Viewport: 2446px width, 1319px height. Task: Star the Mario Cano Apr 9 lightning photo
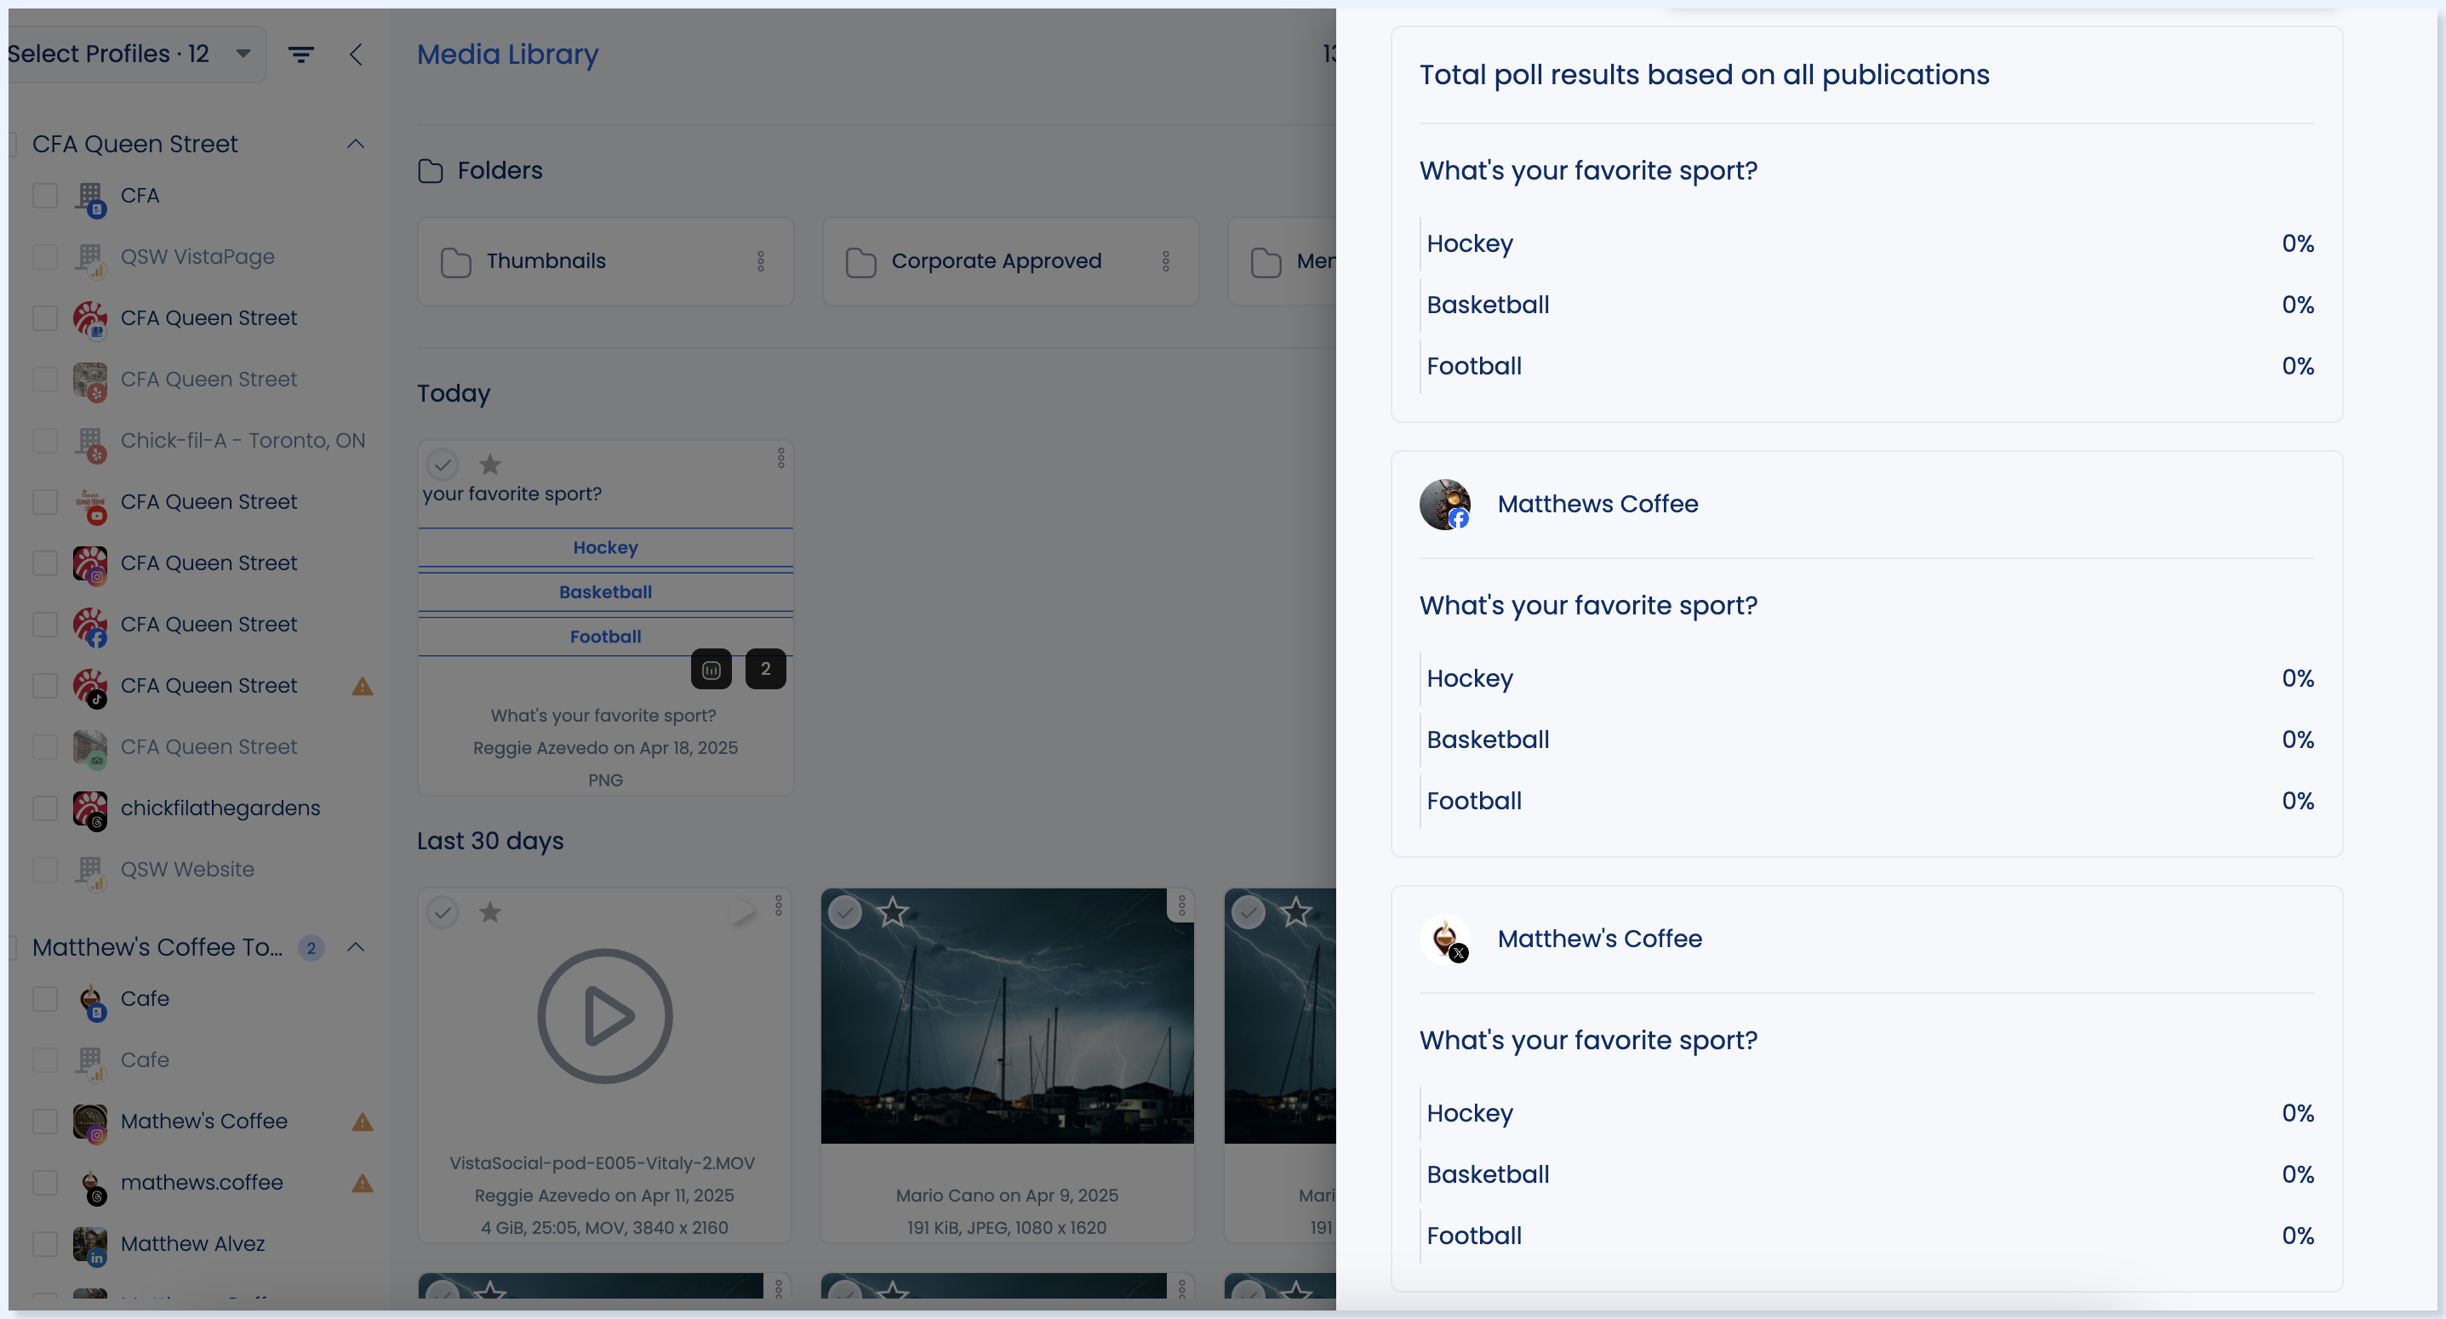[x=893, y=912]
